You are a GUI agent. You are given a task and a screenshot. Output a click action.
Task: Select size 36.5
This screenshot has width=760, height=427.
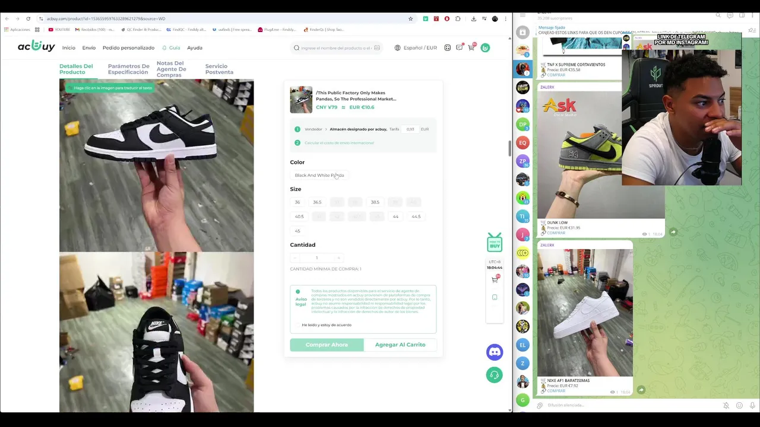coord(317,202)
